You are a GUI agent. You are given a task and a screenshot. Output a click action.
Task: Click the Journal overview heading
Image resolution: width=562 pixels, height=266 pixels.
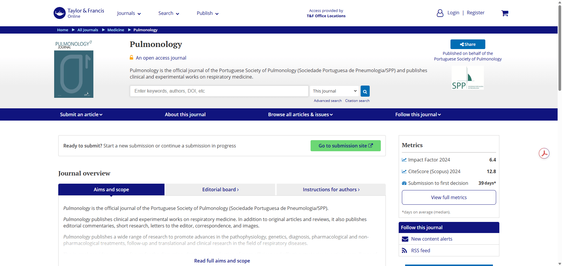pos(84,173)
